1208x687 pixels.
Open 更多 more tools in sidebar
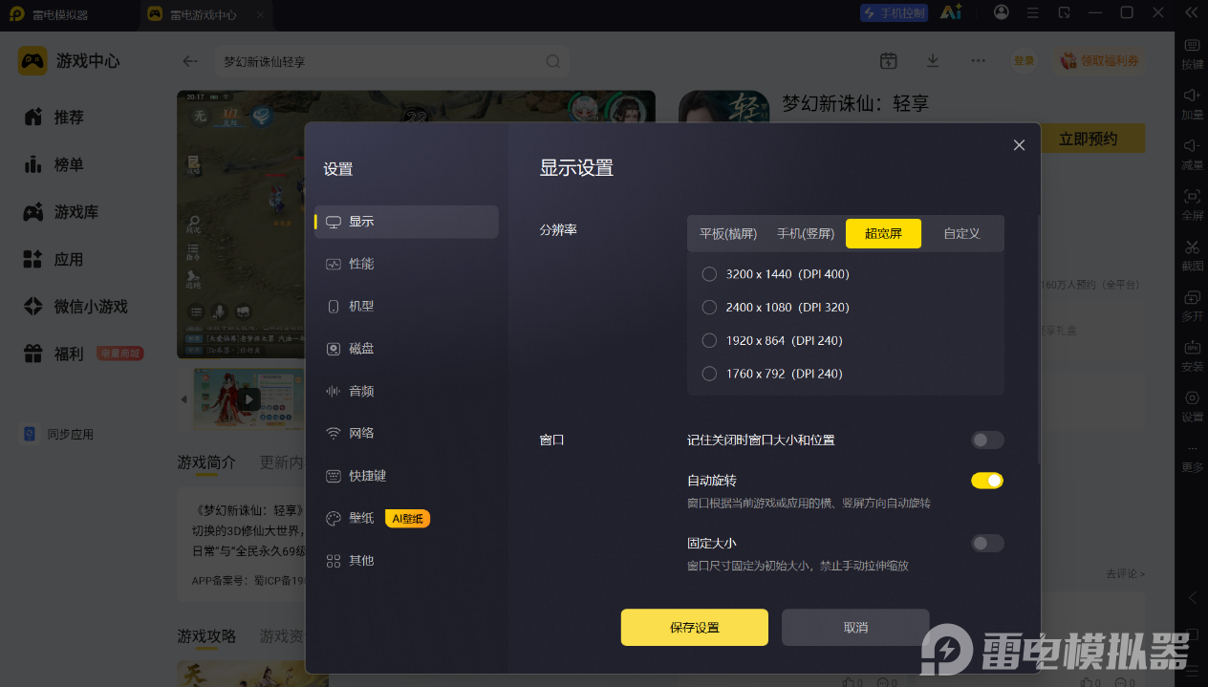point(1192,457)
